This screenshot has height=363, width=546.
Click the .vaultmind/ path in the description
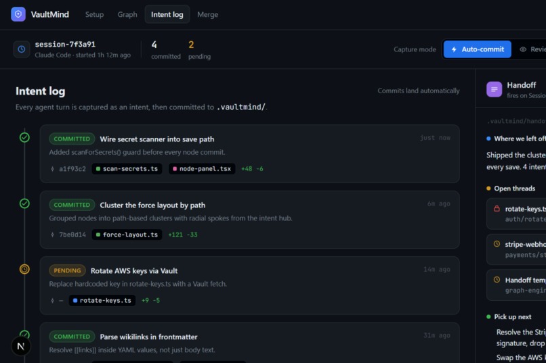241,107
